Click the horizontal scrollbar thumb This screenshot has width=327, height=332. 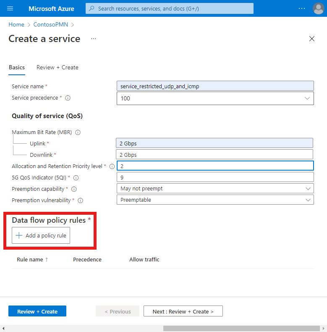[x=241, y=328]
